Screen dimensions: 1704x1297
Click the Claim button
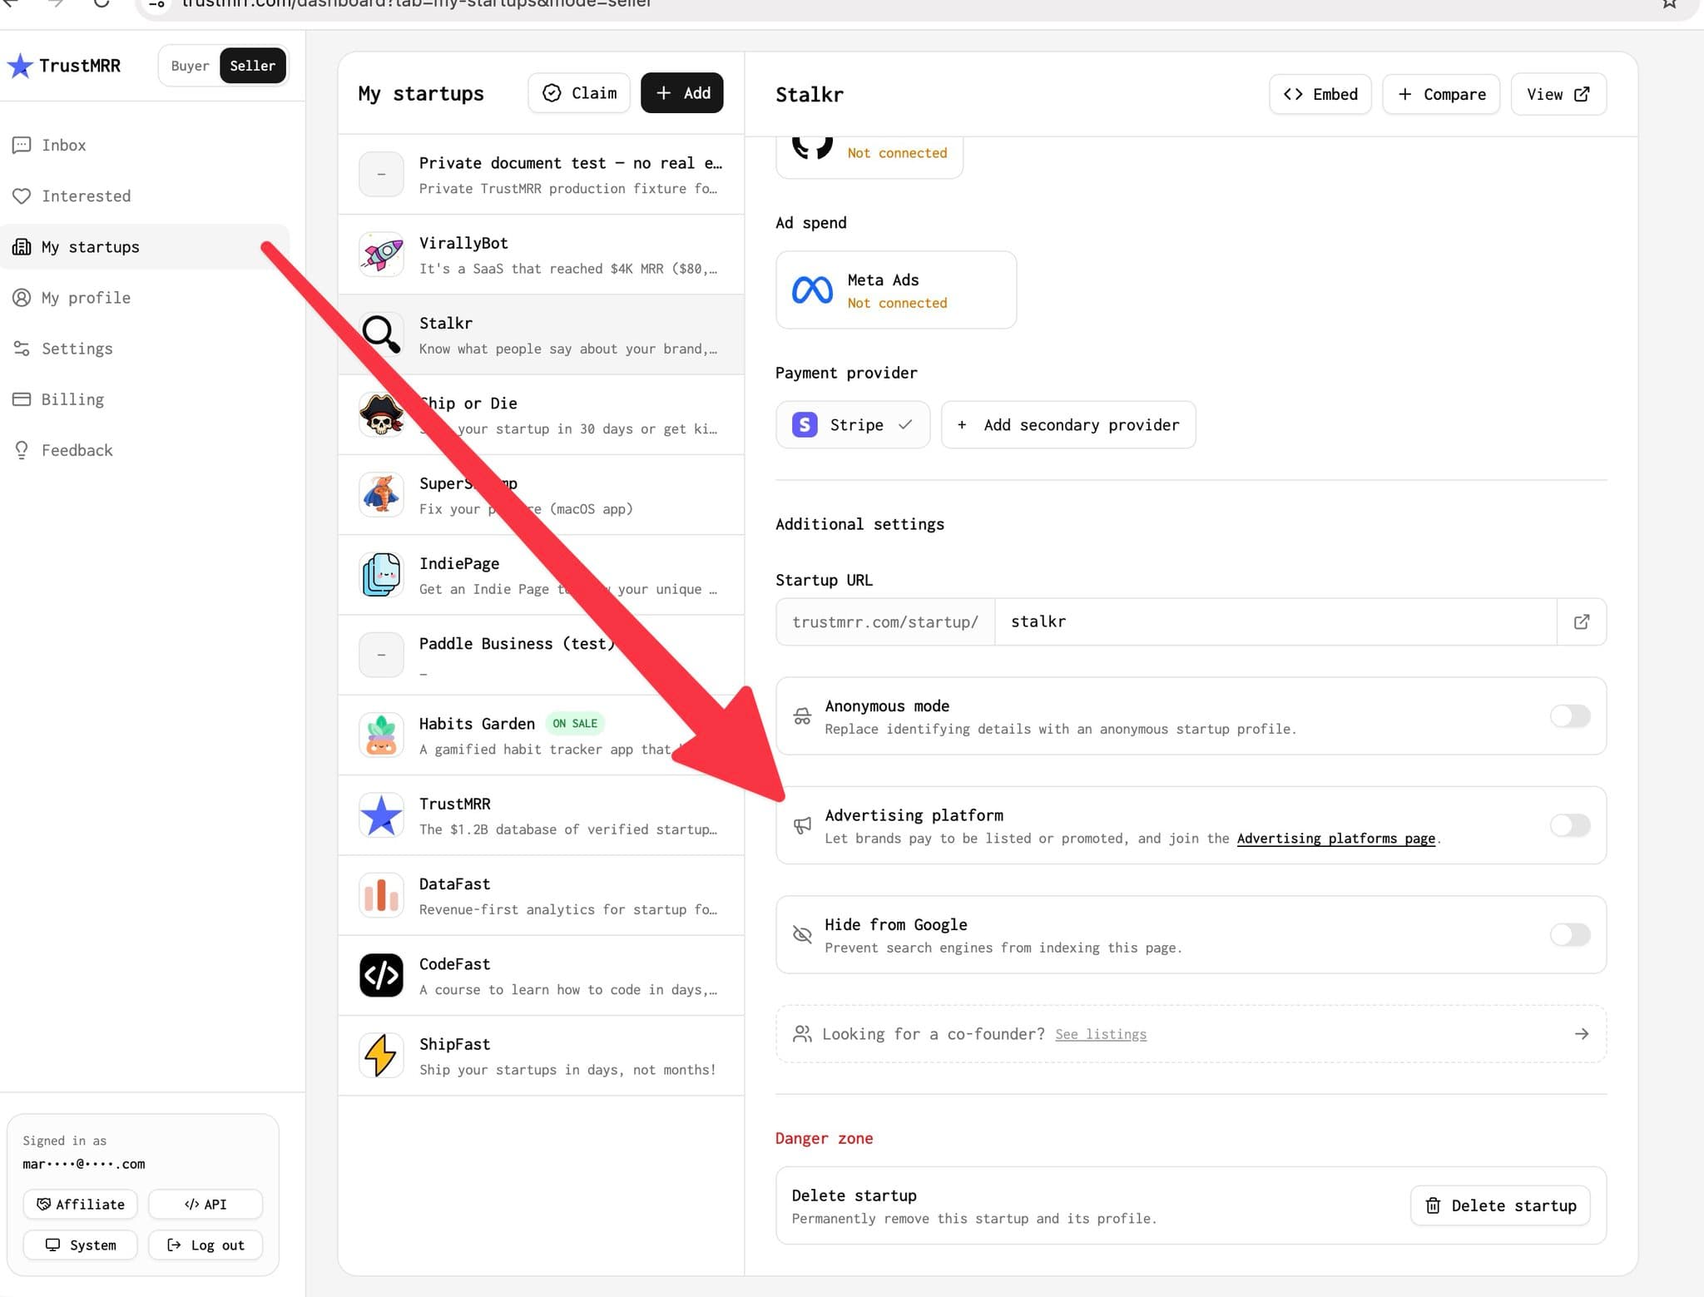[579, 93]
